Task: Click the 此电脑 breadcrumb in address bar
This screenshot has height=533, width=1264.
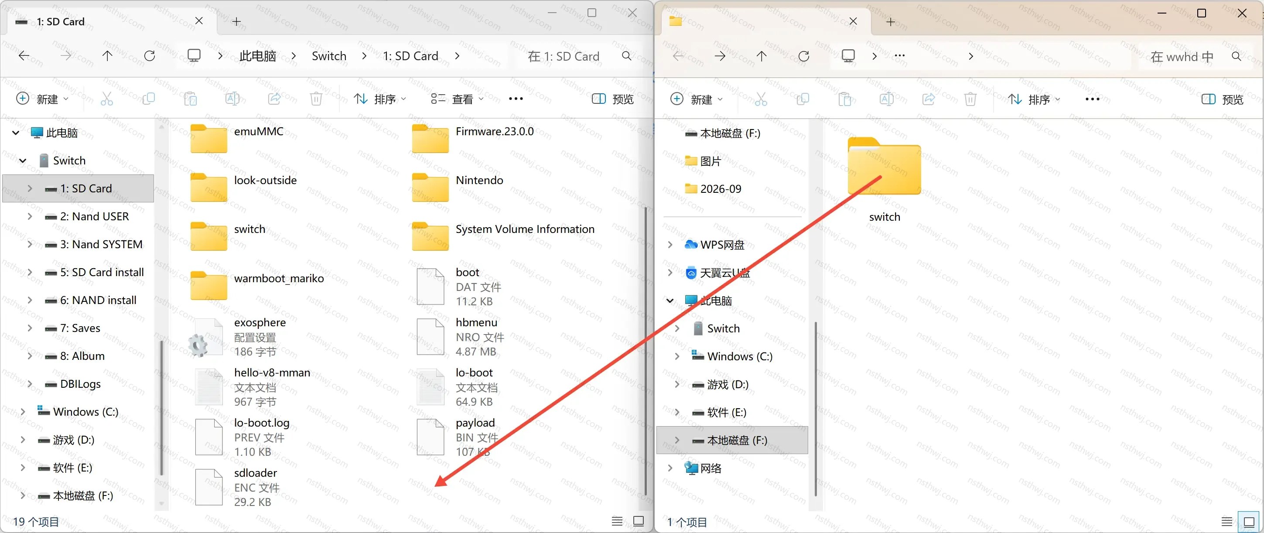Action: pos(258,56)
